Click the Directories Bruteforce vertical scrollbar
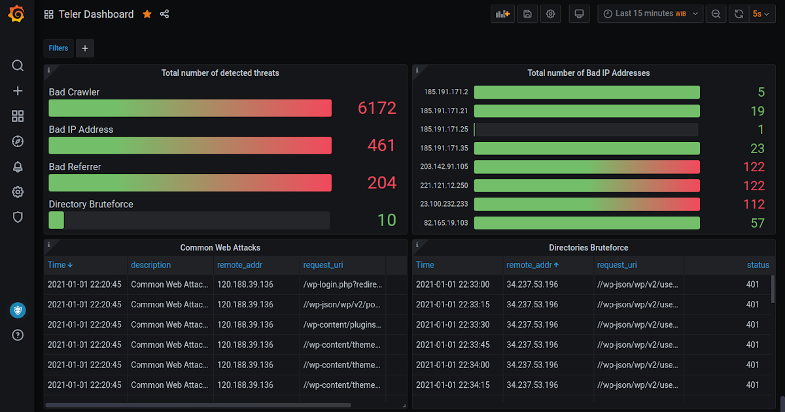785x412 pixels. coord(772,290)
